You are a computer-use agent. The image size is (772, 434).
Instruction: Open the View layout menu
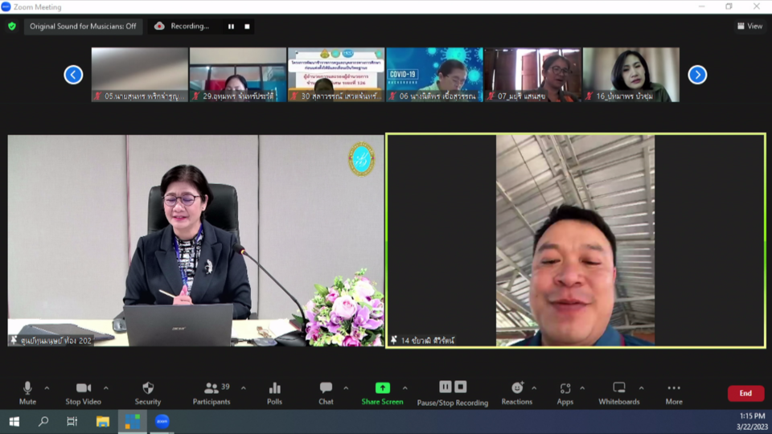[x=749, y=27]
